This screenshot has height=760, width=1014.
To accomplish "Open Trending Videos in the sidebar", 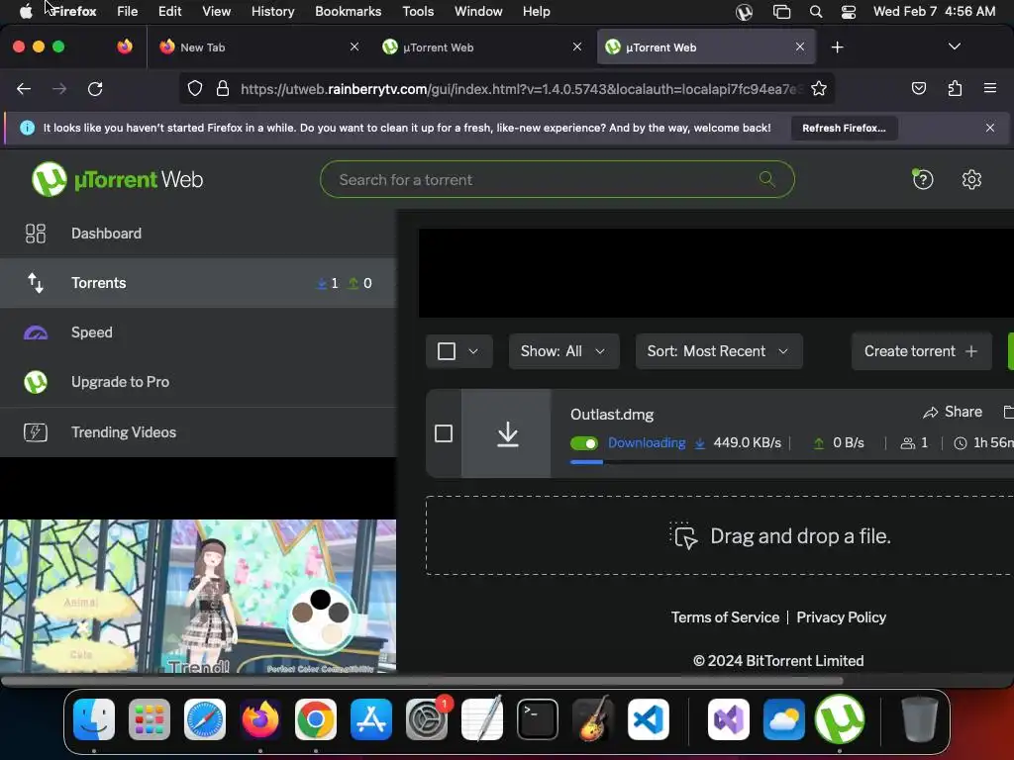I will pos(198,431).
